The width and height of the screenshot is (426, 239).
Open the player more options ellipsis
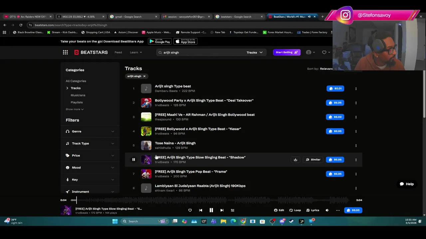(x=337, y=210)
